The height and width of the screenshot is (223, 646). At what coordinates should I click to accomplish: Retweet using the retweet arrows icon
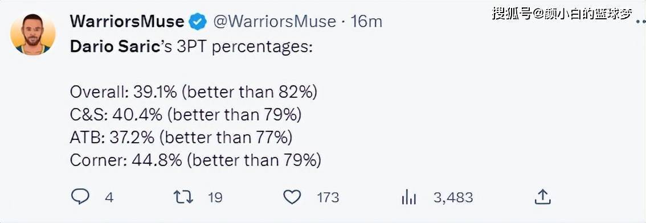tap(183, 197)
